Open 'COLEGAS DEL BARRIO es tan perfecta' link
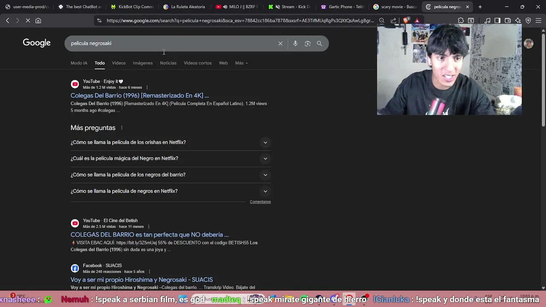 [149, 235]
